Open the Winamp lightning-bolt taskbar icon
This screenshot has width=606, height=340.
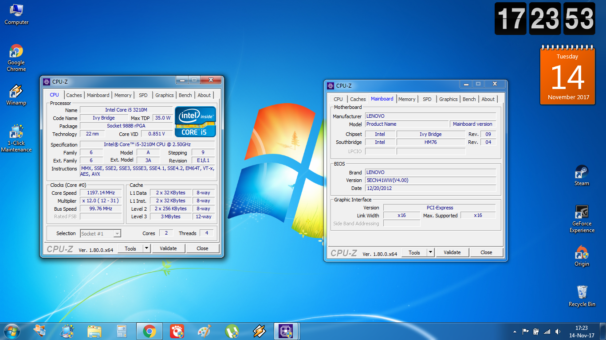coord(260,331)
